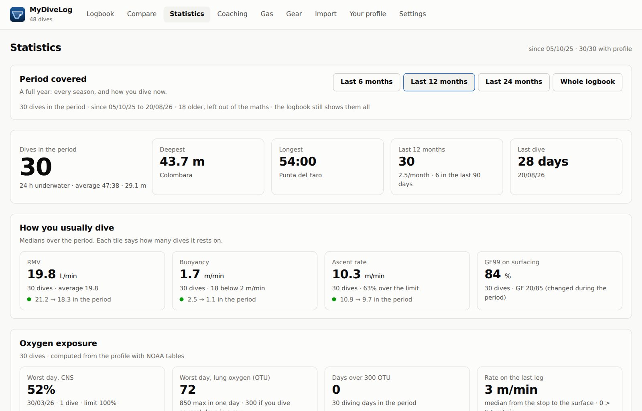Image resolution: width=642 pixels, height=411 pixels.
Task: Switch period to Whole logbook
Action: (587, 82)
